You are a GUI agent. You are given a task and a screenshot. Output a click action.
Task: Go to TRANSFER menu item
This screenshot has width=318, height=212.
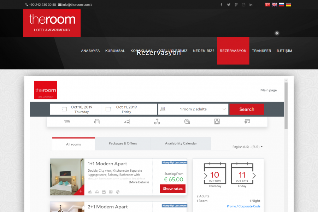pyautogui.click(x=261, y=51)
